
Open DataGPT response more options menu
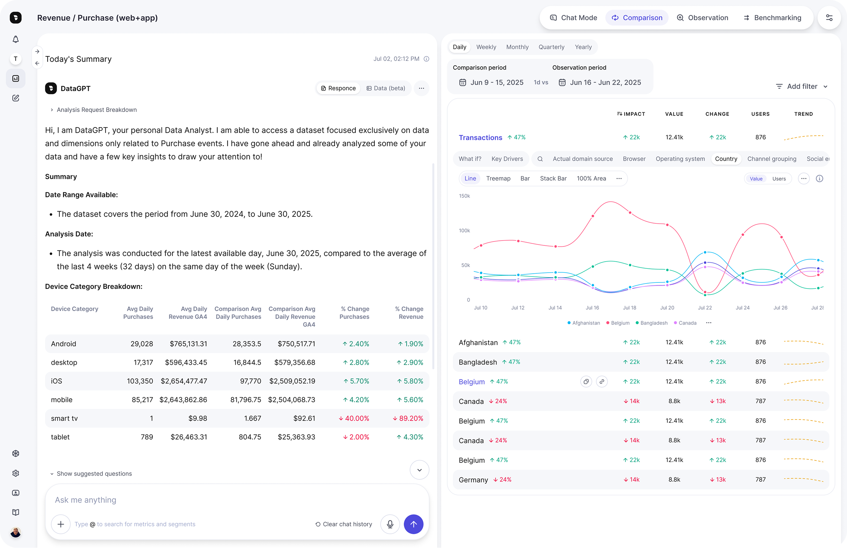pyautogui.click(x=421, y=88)
